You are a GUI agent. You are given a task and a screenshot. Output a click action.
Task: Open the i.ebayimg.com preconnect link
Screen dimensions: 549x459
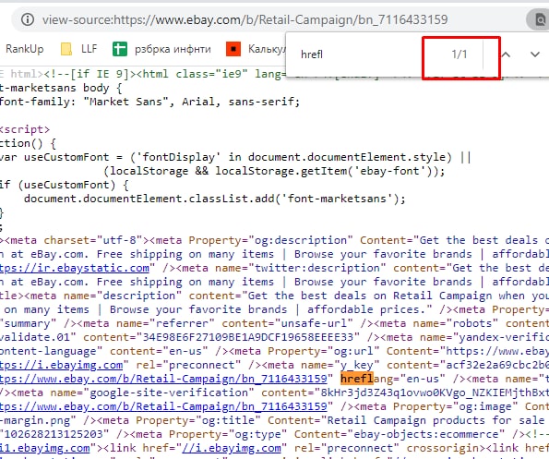[x=61, y=365]
